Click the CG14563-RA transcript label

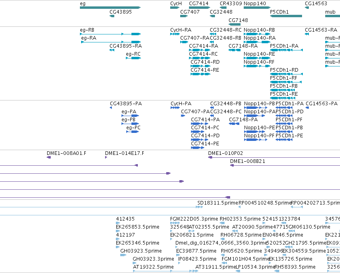(321, 30)
